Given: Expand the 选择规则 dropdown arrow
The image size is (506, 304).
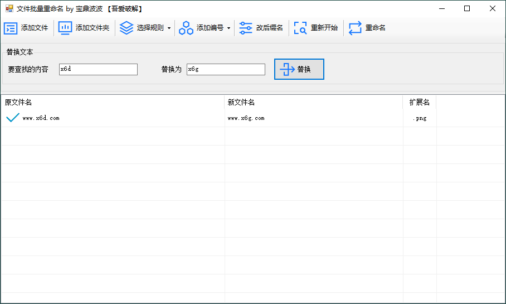Looking at the screenshot, I should tap(169, 28).
